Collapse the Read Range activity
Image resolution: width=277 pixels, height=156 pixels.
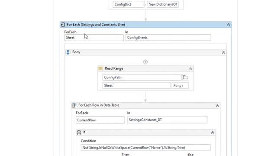click(x=190, y=69)
